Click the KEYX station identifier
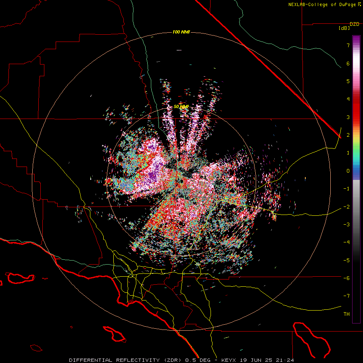The image size is (363, 363). pyautogui.click(x=229, y=360)
